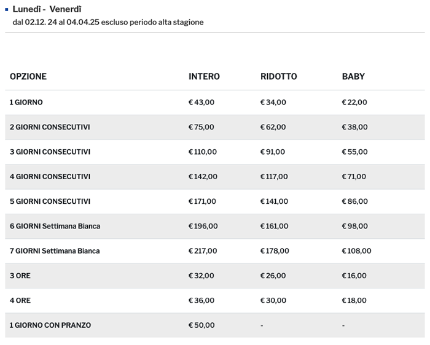Click the 1 GIORNO CON PRANZO option
Viewport: 430px width, 345px height.
50,325
